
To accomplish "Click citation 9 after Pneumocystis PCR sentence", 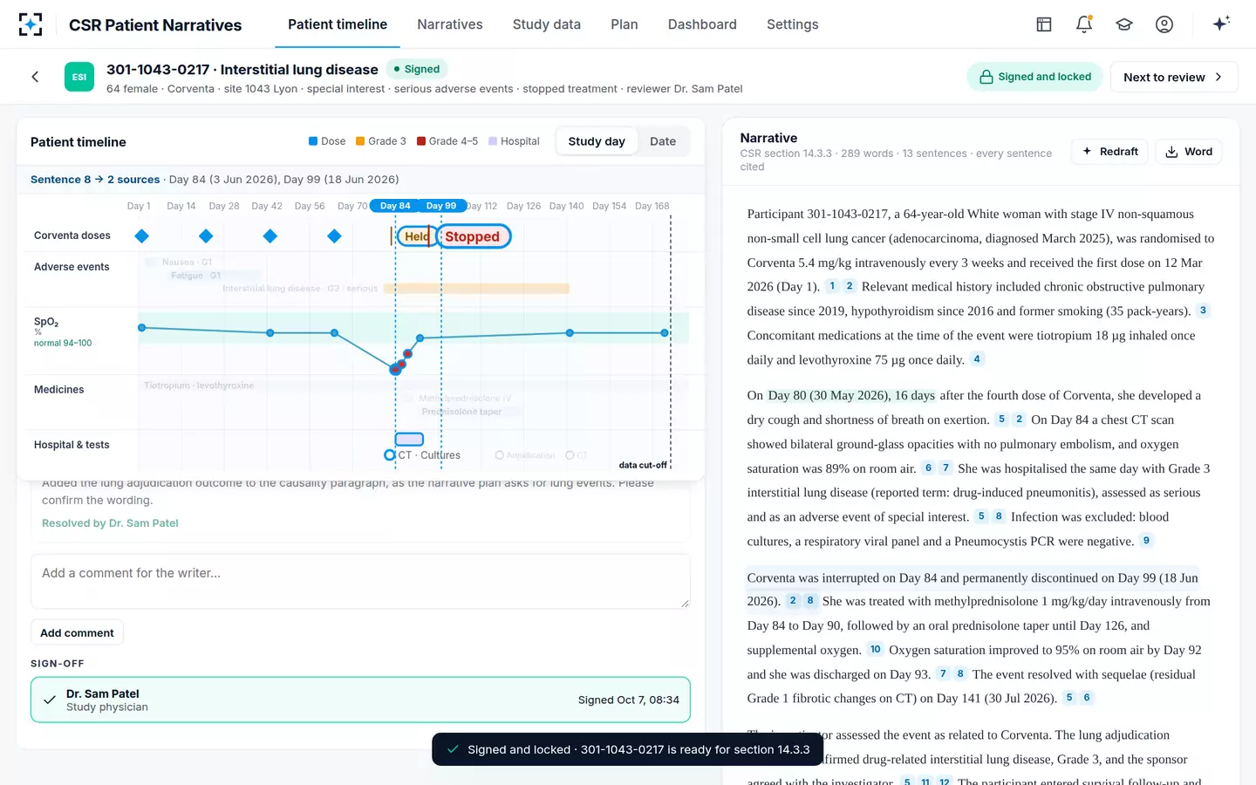I will (1146, 541).
